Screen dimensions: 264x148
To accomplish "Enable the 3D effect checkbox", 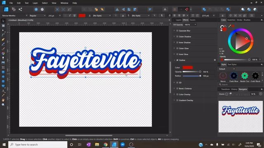I will pyautogui.click(x=177, y=83).
